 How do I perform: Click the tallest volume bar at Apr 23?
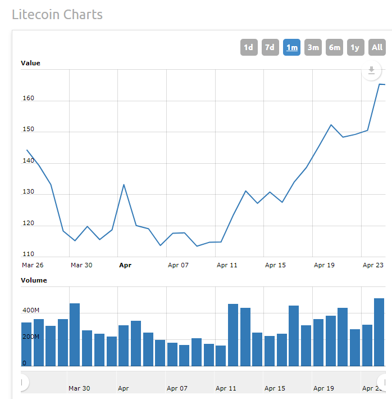379,332
